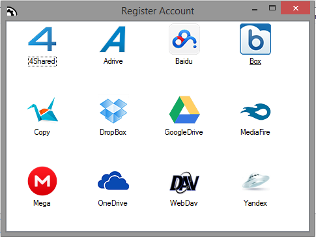Choose the DropBox open box icon
Viewport: 316px width, 237px height.
point(113,111)
